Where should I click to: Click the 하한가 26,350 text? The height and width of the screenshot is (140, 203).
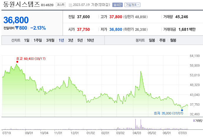point(135,29)
